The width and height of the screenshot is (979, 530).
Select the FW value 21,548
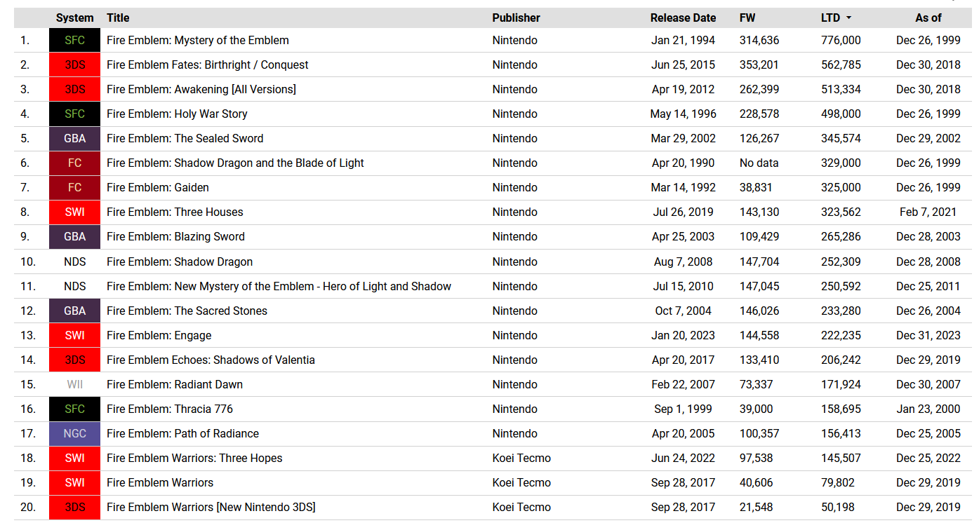(x=756, y=508)
